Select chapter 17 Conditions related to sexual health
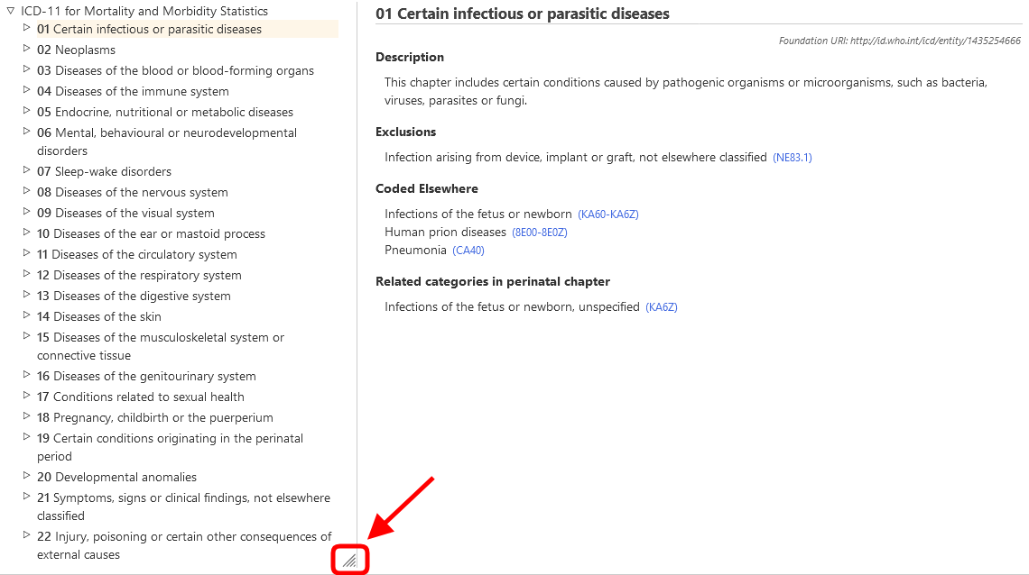Screen dimensions: 1029x575 (141, 397)
